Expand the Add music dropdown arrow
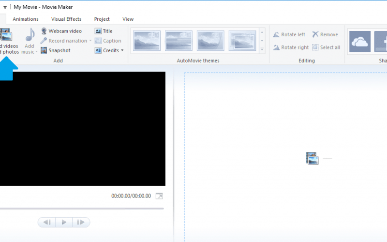Viewport: 387px width, 242px height. point(36,52)
